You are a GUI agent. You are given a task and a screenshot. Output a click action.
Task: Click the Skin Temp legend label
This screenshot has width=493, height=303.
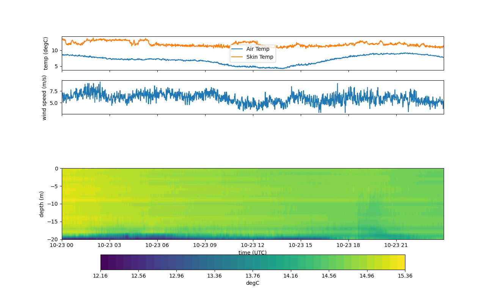pos(260,57)
